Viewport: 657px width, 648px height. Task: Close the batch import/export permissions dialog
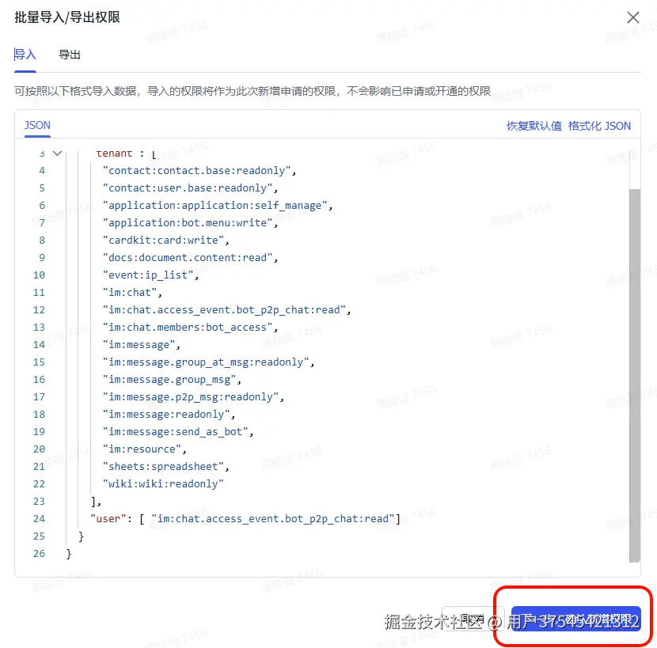(x=632, y=17)
